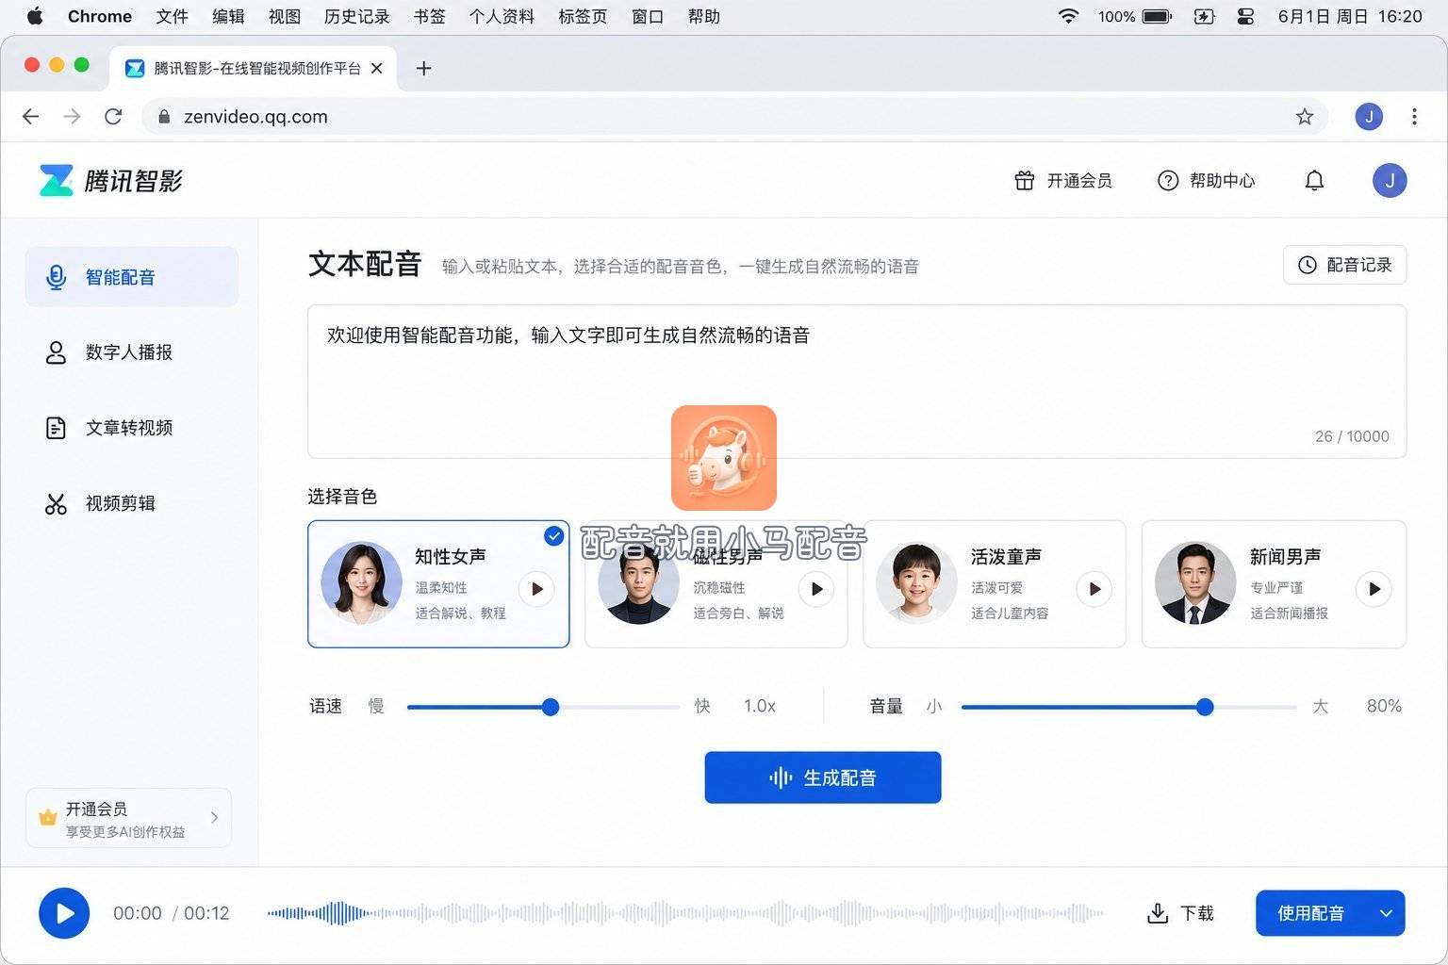Click the scissors icon beside 视频剪辑
1448x965 pixels.
56,503
